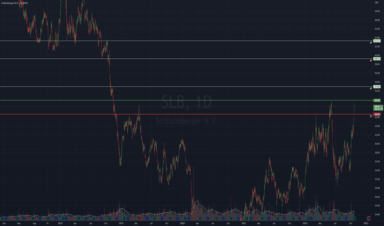
Task: Click the 24.00 price axis label
Action: pos(377,214)
